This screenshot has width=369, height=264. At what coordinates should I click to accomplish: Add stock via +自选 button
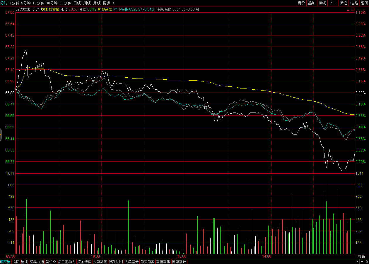coord(354,3)
